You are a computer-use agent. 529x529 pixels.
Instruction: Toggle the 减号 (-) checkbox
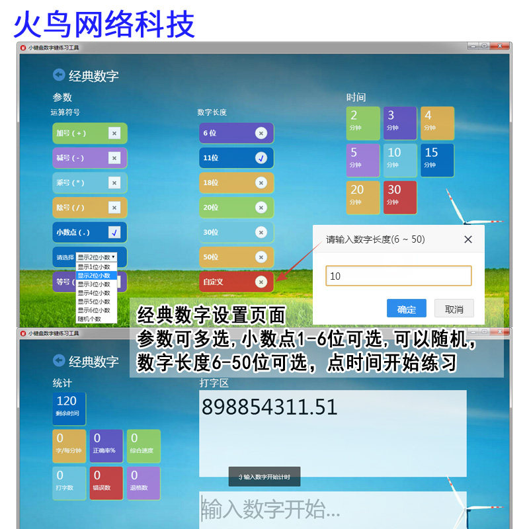click(x=114, y=158)
